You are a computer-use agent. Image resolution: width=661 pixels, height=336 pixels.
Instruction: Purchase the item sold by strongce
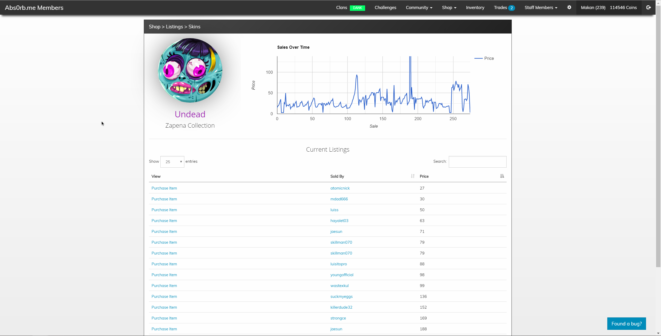click(x=164, y=318)
